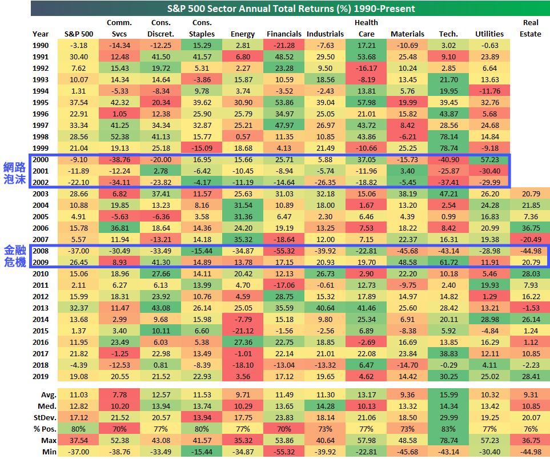The height and width of the screenshot is (459, 550).
Task: Select StDev value 13.94 in Cons. Staples
Action: [202, 418]
